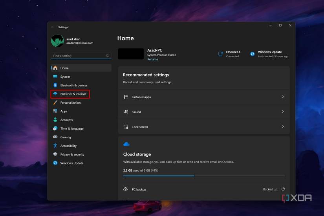
Task: Expand Sound settings chevron
Action: pyautogui.click(x=283, y=112)
